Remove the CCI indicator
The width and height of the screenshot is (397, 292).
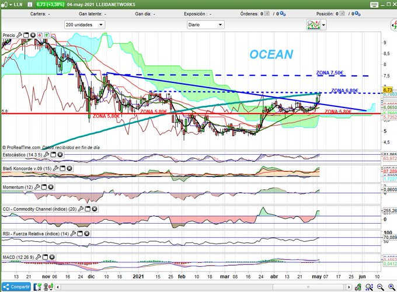coord(95,209)
